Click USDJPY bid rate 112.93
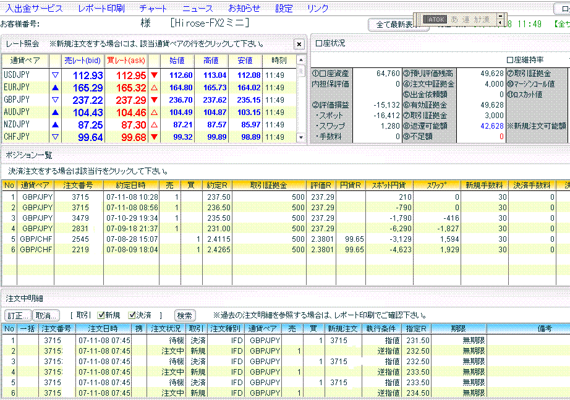The height and width of the screenshot is (400, 570). pos(88,75)
